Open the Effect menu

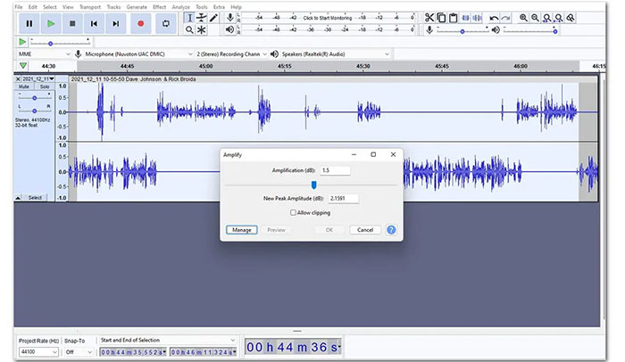pos(159,6)
